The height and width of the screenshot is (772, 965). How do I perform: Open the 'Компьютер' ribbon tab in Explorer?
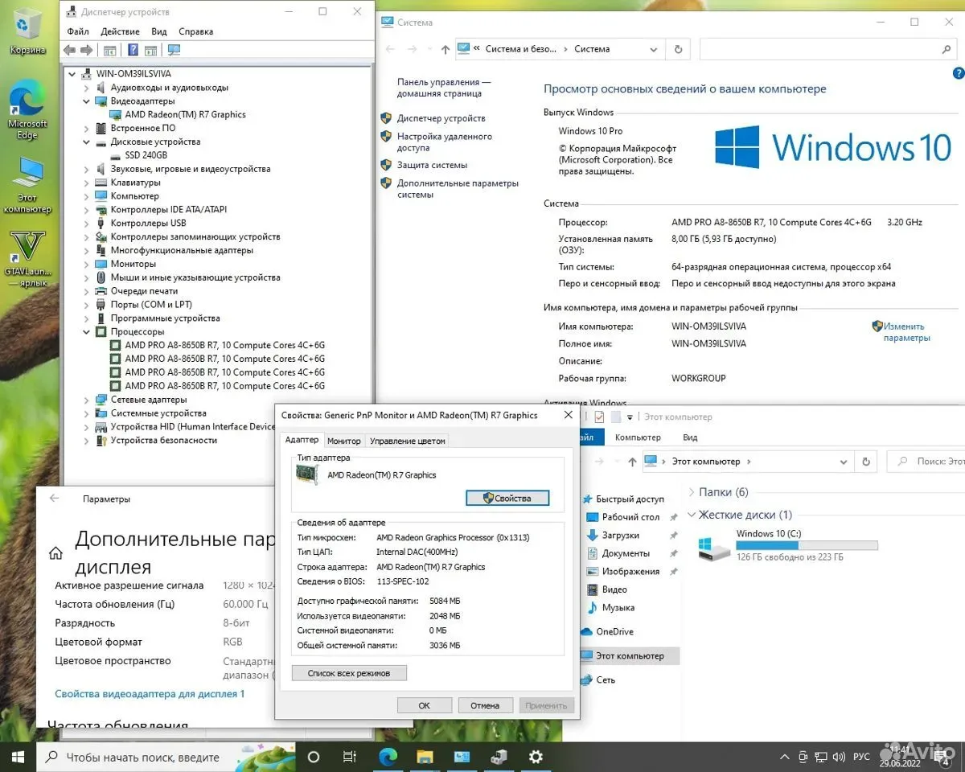pos(638,437)
